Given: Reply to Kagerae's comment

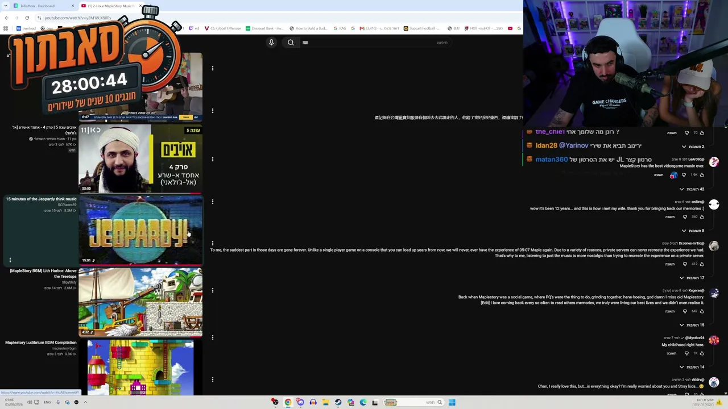Looking at the screenshot, I should (x=670, y=311).
